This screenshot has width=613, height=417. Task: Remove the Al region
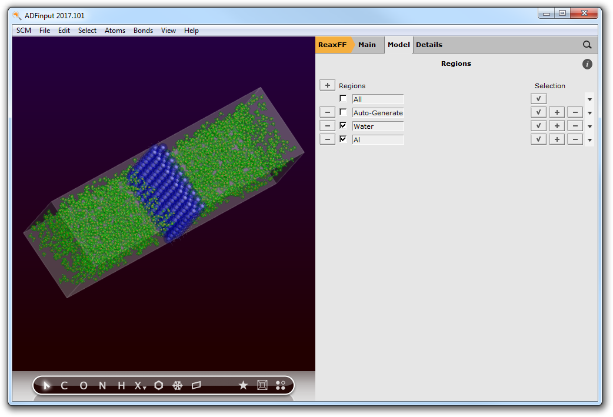(x=328, y=139)
